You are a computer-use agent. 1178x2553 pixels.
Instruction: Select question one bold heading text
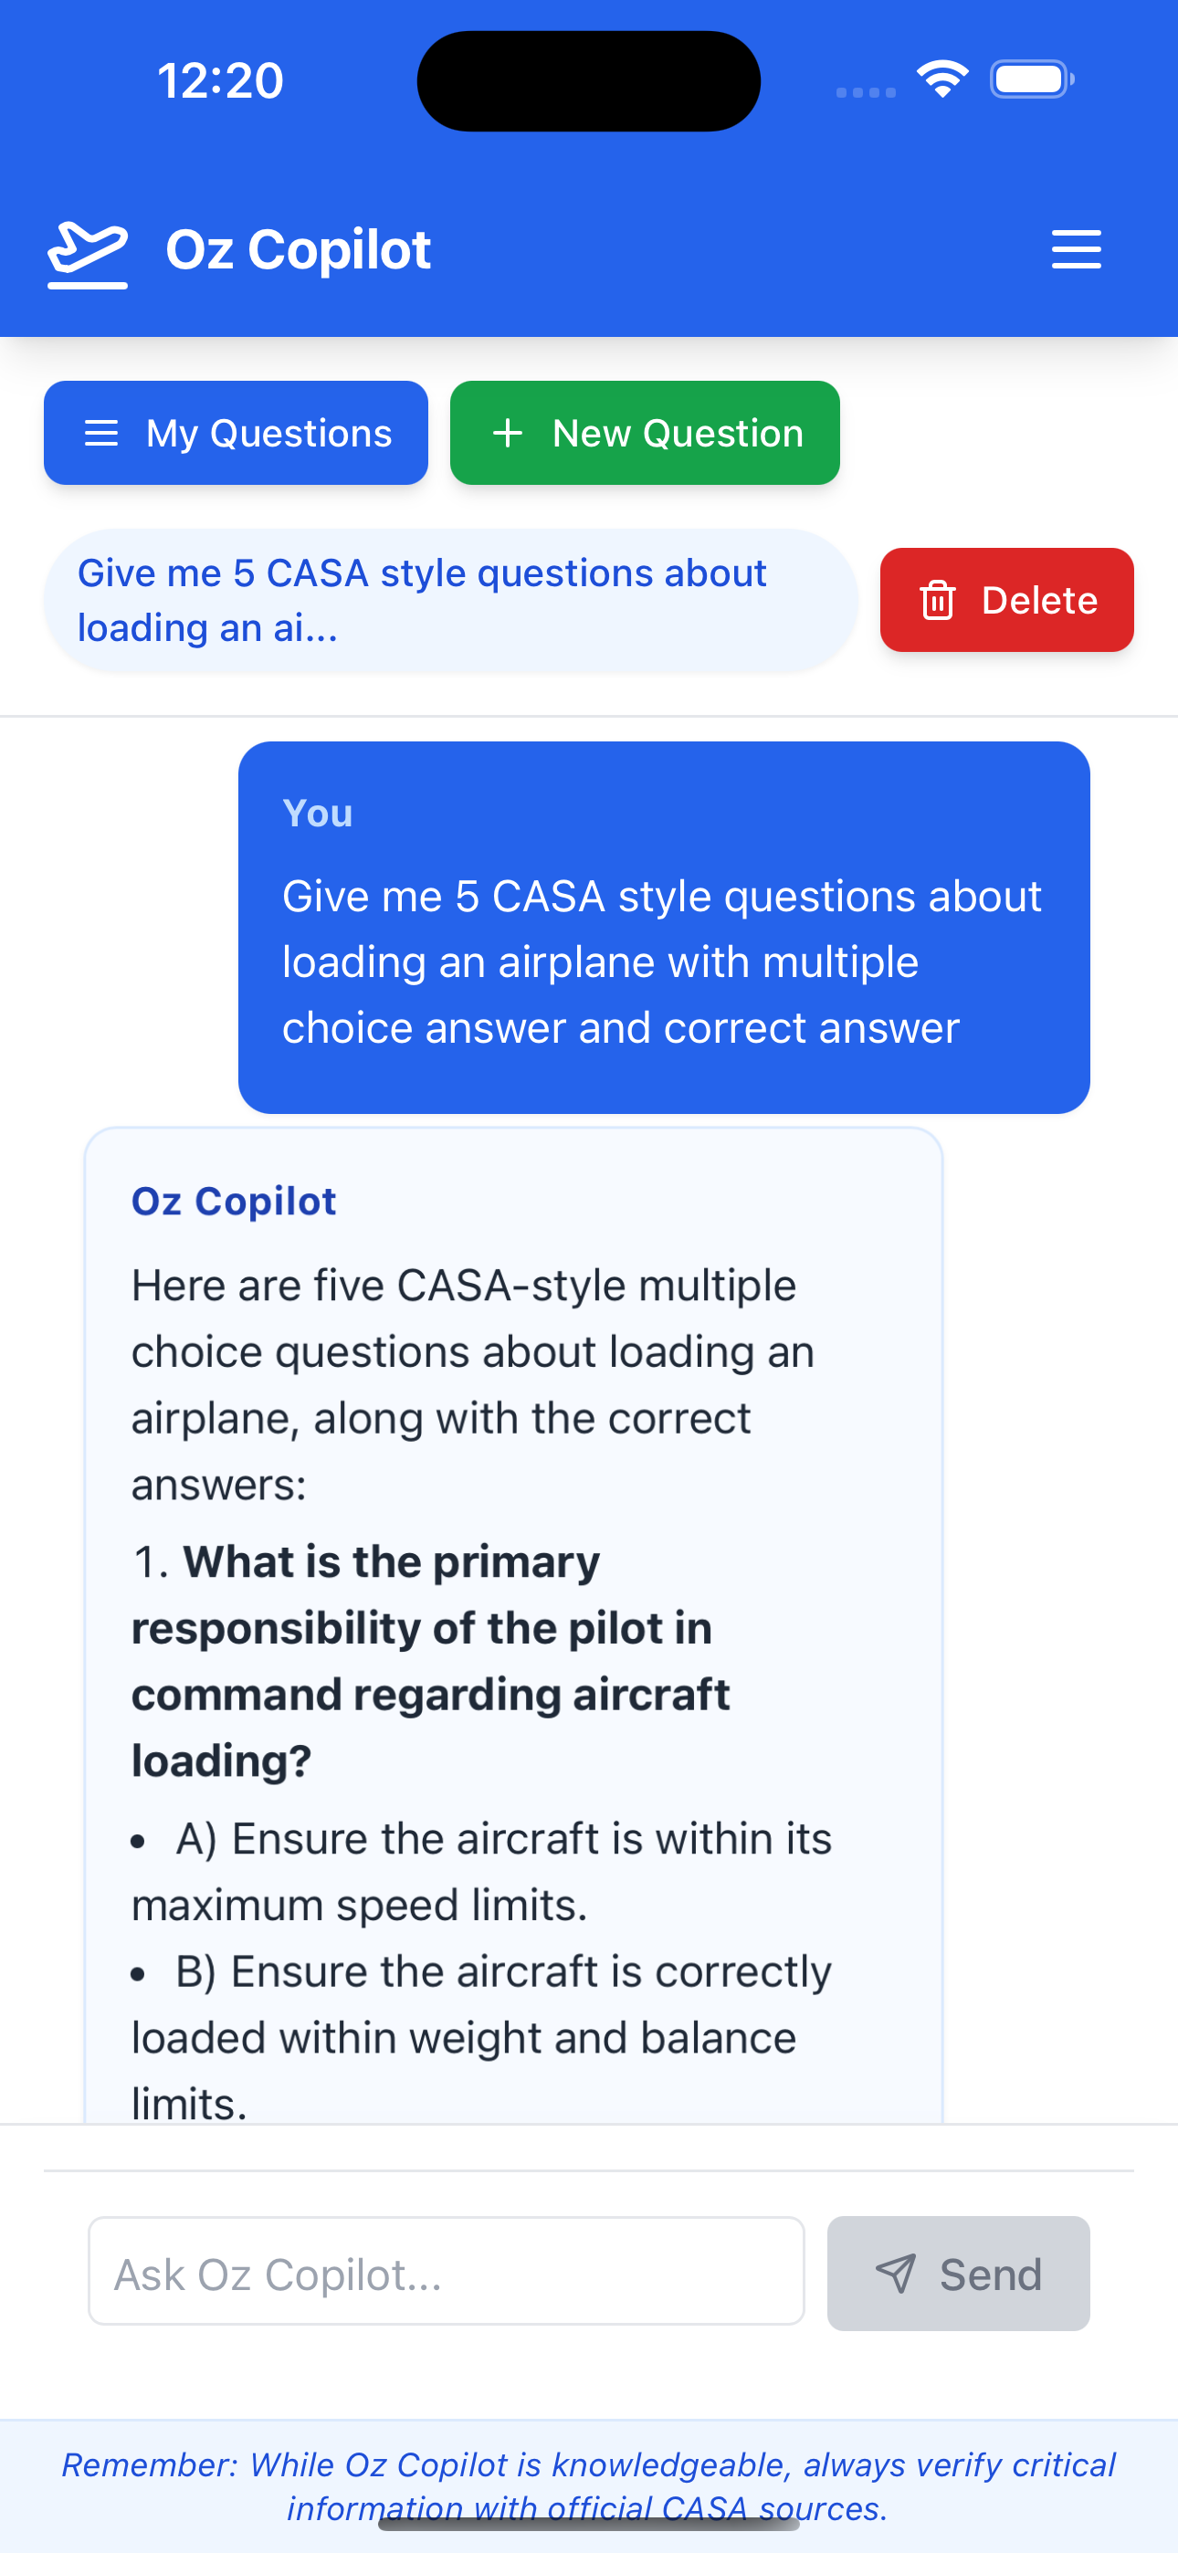click(x=430, y=1661)
